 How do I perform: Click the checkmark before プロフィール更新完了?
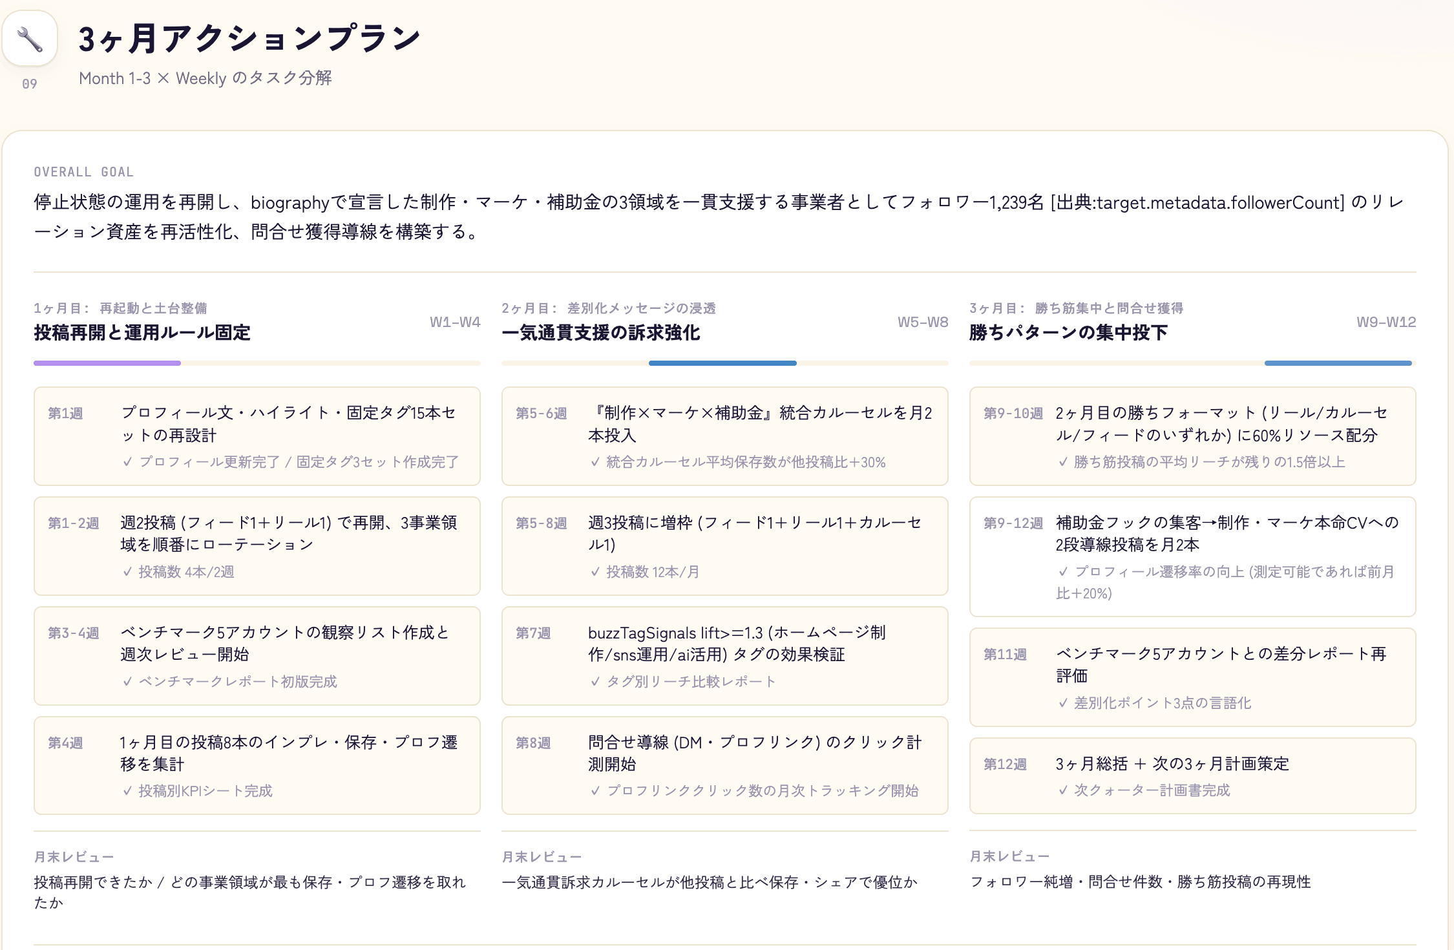click(x=127, y=462)
